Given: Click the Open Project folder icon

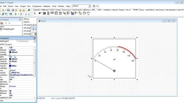Looking at the screenshot, I should [x=16, y=10].
